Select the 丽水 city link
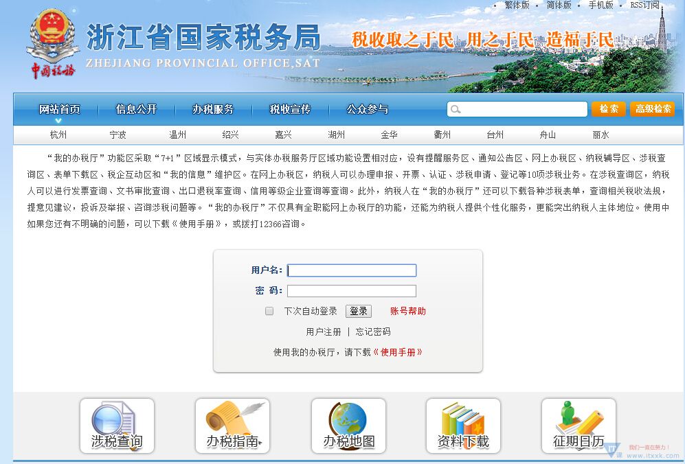Viewport: 685px width, 464px height. tap(600, 135)
